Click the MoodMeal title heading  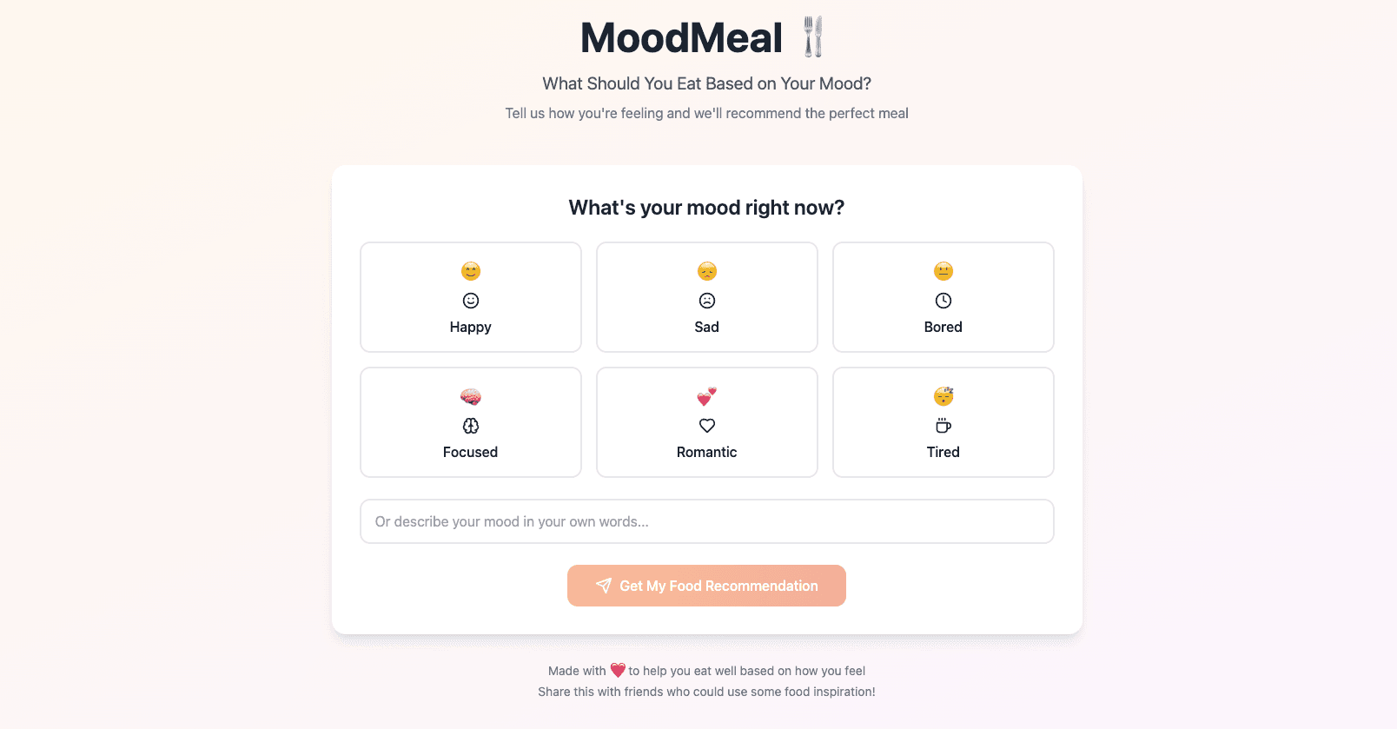click(x=681, y=37)
